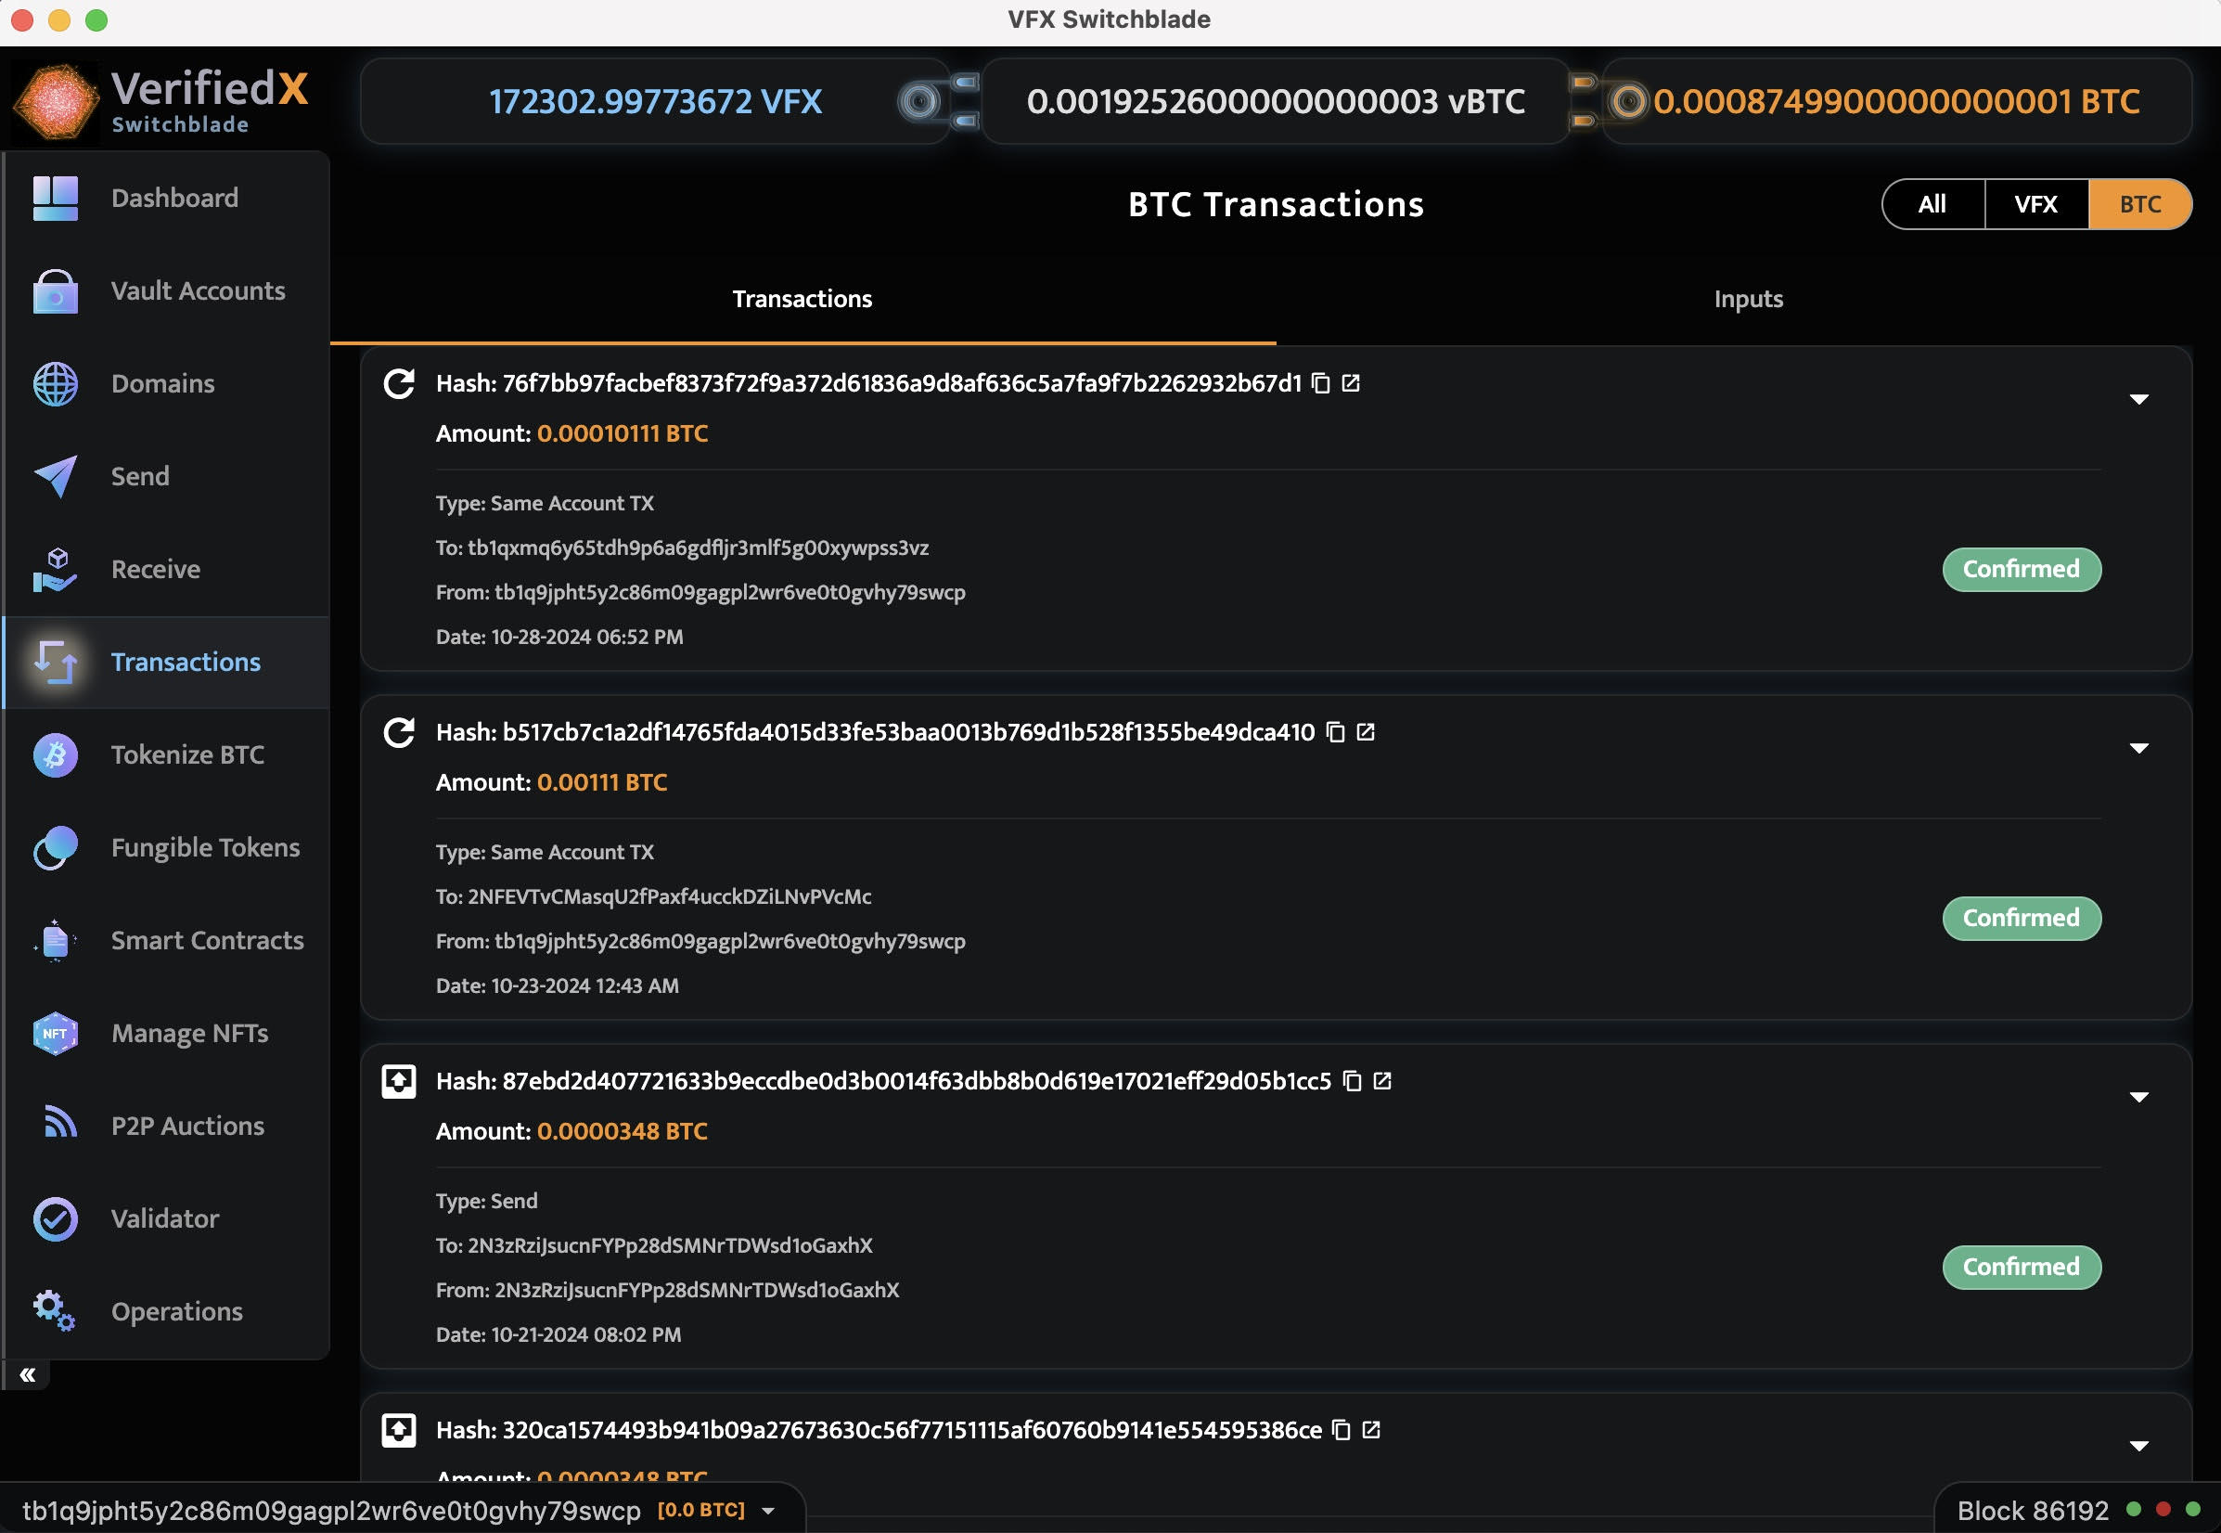Open hash 76f7bb97 in external explorer
This screenshot has width=2221, height=1533.
(x=1351, y=383)
